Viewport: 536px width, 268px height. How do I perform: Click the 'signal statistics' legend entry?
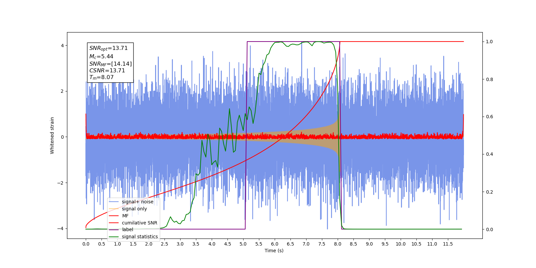[x=140, y=237]
